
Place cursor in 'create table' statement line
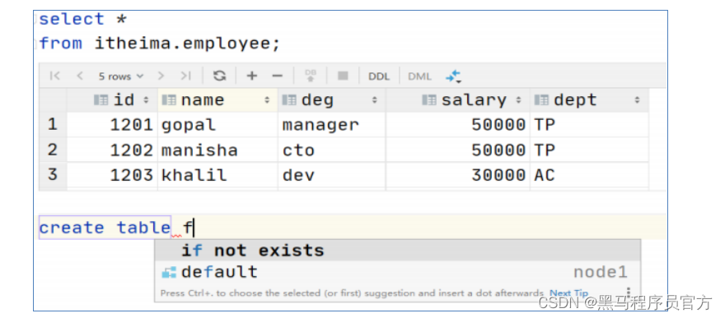click(x=352, y=228)
